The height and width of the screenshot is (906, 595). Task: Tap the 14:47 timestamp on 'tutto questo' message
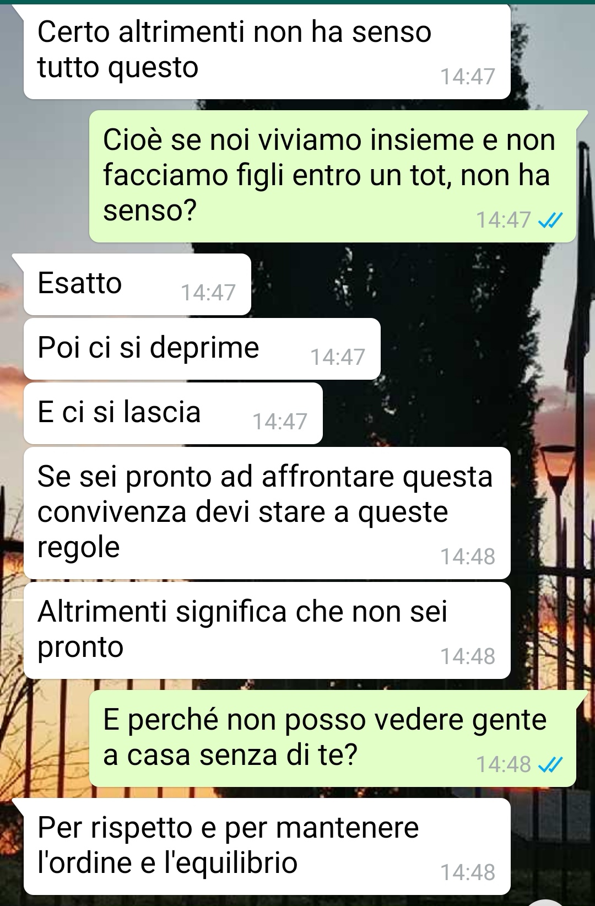click(x=468, y=77)
